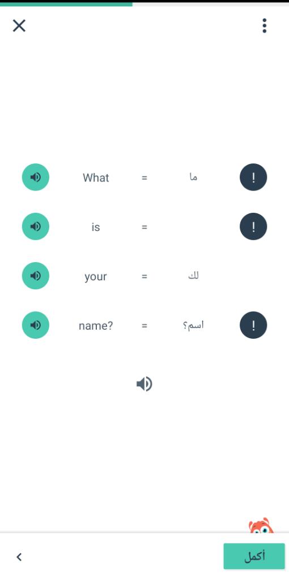Screen dimensions: 289x581
Task: Play the full sentence audio speaker
Action: 144,384
